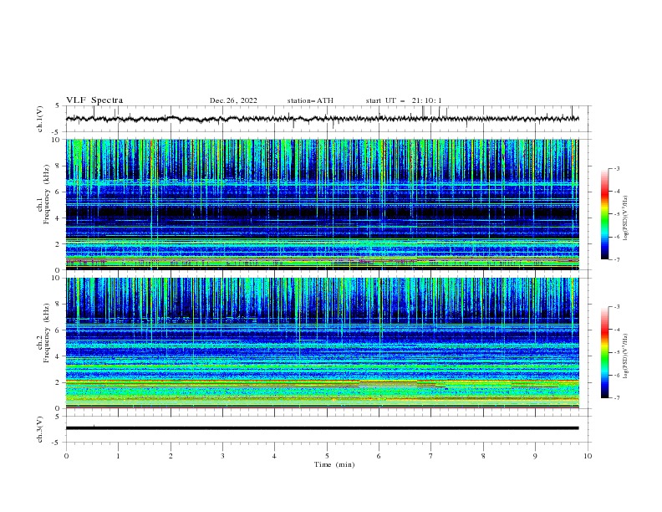Click the "8" tick on the time axis

click(x=483, y=456)
